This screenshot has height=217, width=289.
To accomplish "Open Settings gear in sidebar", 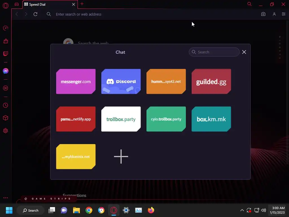I will point(6,131).
